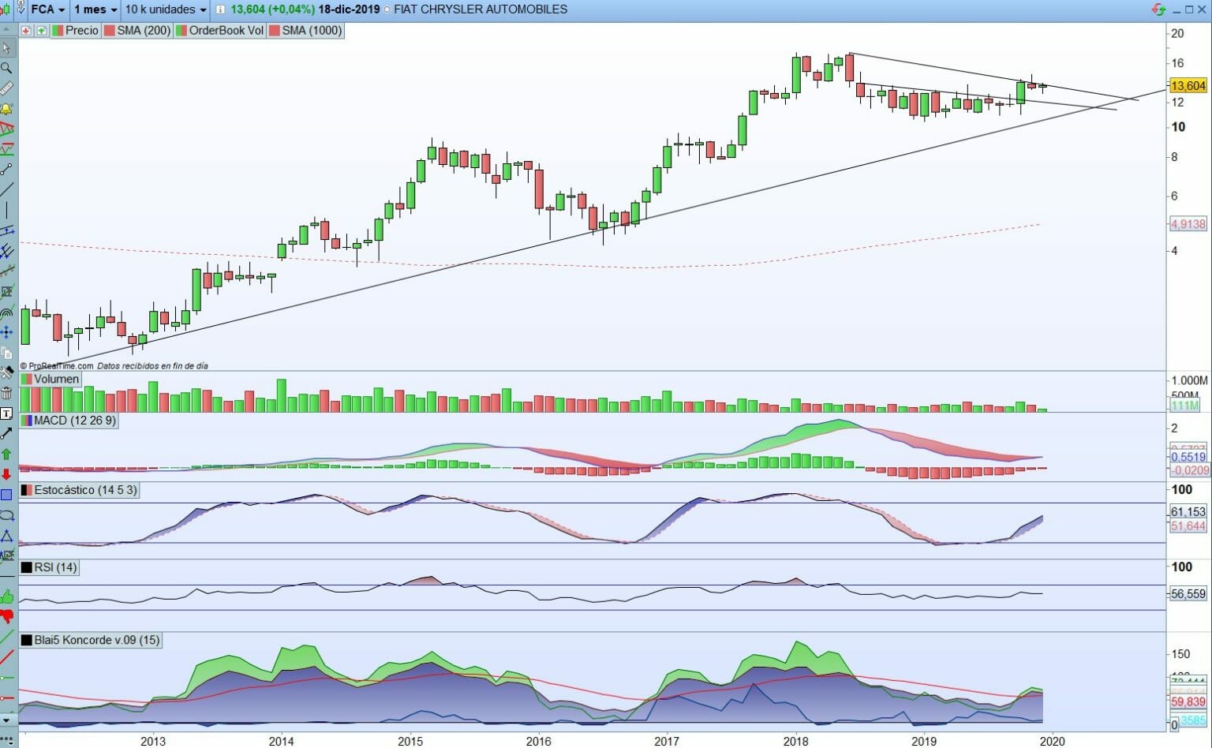Click the red thumbs-down icon
This screenshot has width=1212, height=748.
(6, 616)
